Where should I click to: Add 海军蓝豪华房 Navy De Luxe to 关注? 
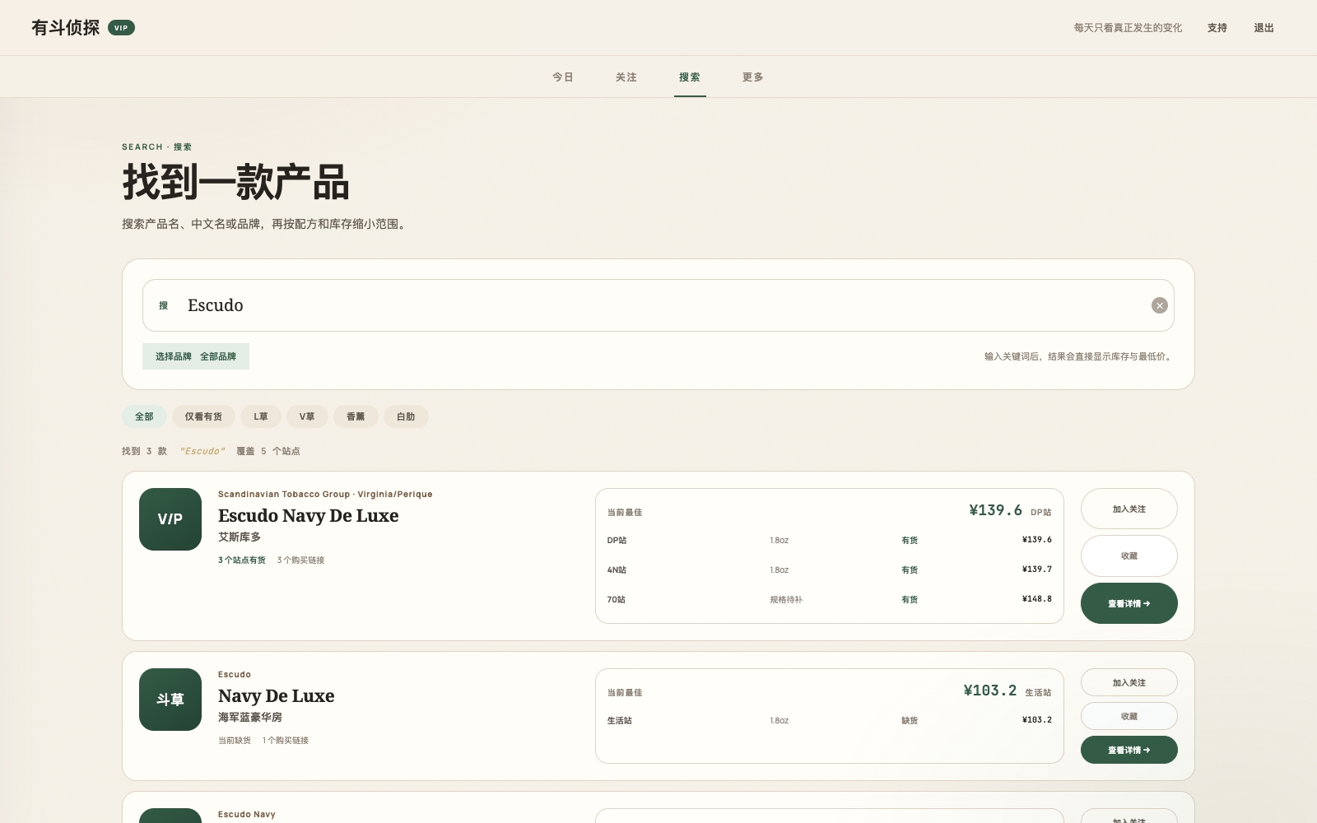[x=1129, y=682]
